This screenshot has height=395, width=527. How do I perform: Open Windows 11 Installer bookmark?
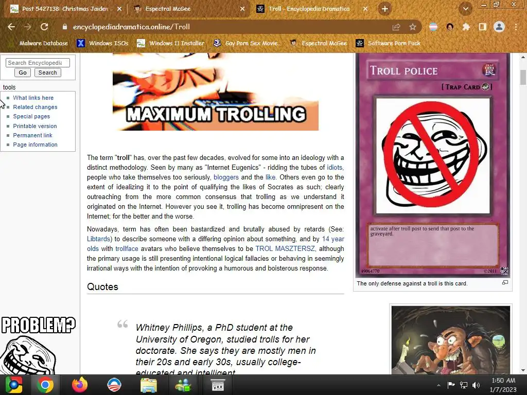171,43
